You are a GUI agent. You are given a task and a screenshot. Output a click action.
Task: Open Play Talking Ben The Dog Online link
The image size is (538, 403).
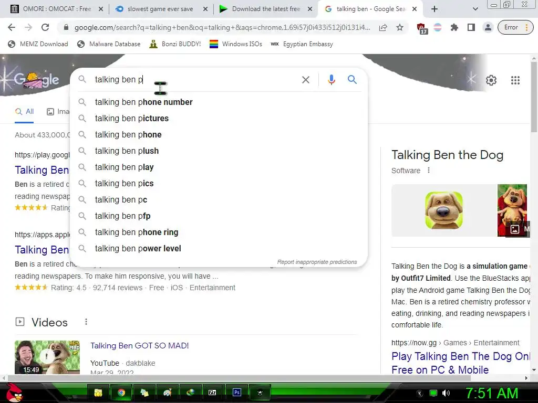(460, 363)
